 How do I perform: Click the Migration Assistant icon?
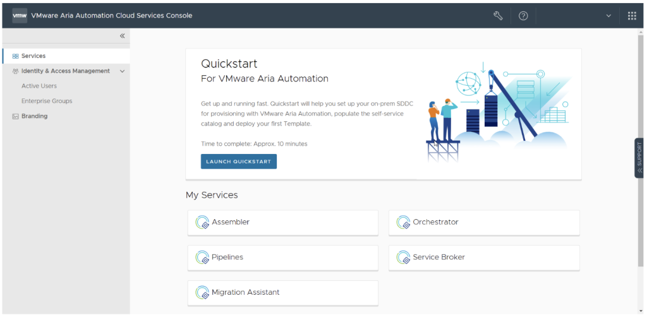[202, 292]
